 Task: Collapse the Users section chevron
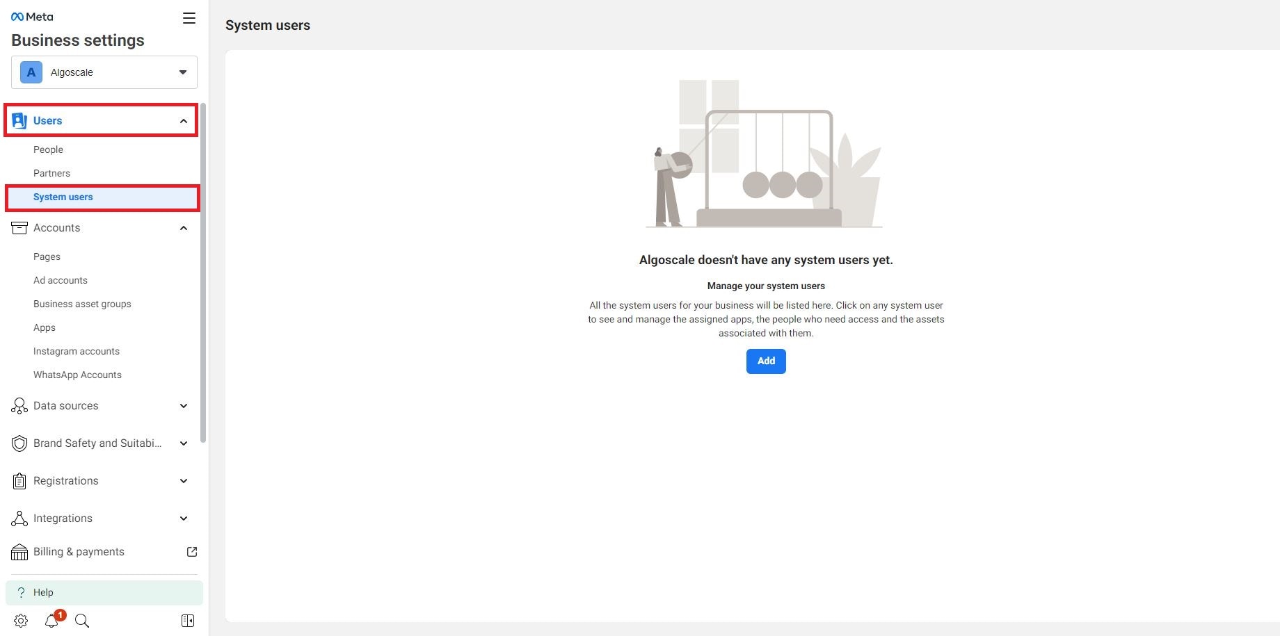pos(184,121)
